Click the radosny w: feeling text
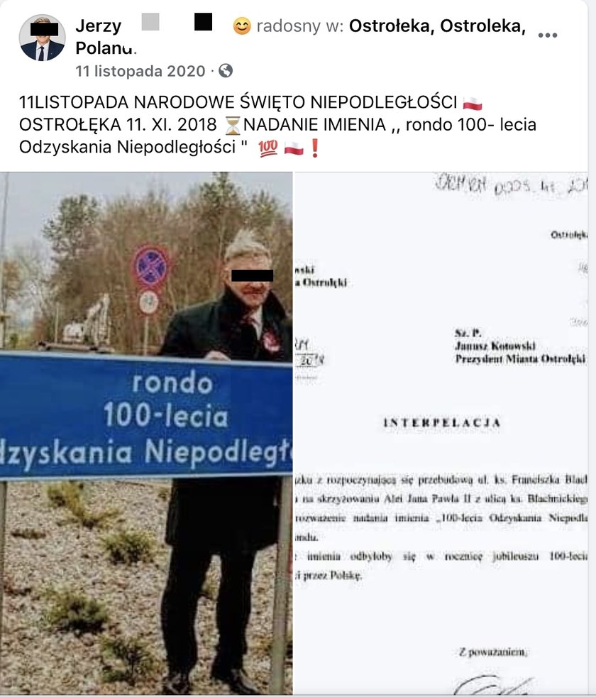This screenshot has width=596, height=697. coord(300,26)
